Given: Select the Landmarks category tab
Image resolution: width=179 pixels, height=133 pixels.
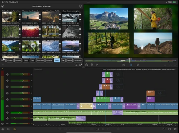Looking at the screenshot, I should (x=78, y=60).
